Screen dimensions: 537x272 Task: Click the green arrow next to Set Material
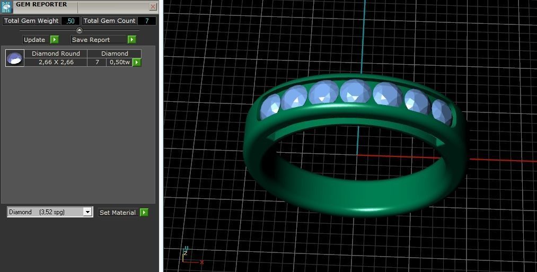coord(144,213)
